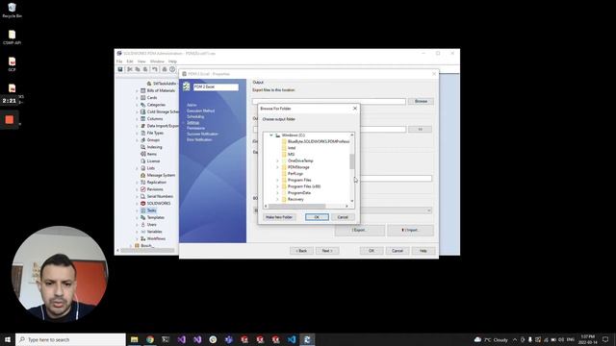Click the folder tree horizontal scrollbar
The image size is (616, 346).
pos(297,206)
